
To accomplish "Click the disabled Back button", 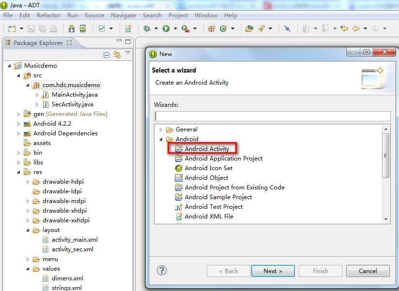I will (228, 271).
